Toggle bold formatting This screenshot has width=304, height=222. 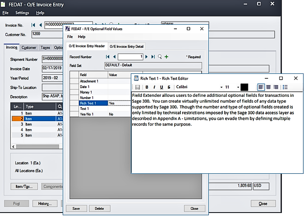(147, 87)
